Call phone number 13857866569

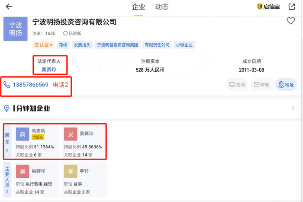(x=30, y=85)
